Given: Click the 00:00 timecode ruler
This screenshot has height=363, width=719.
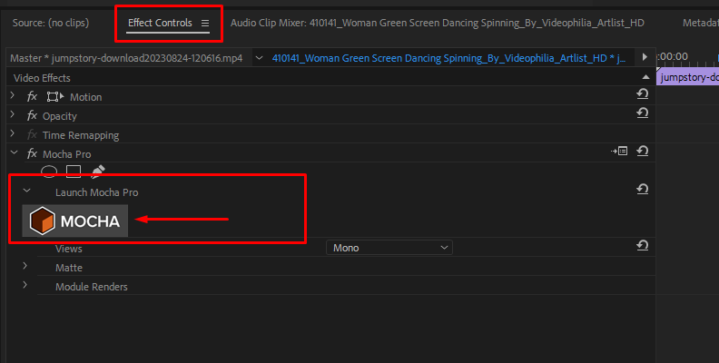Looking at the screenshot, I should click(687, 59).
